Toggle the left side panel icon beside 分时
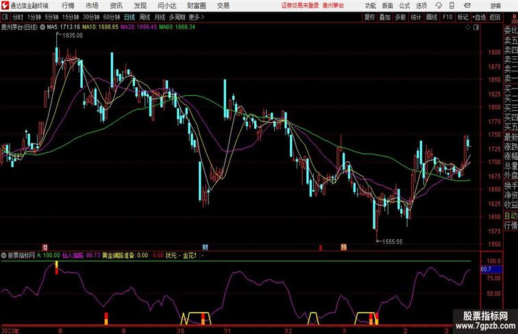The width and height of the screenshot is (518, 334). pos(5,17)
